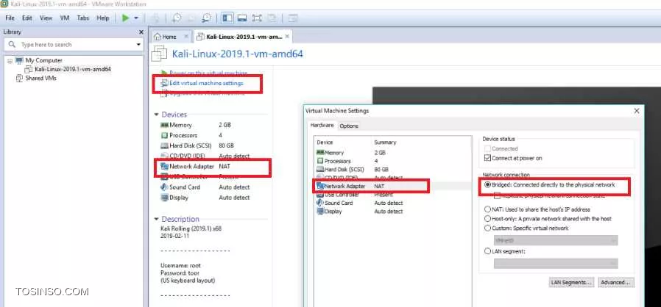Open the power options dropdown arrow beside play
The height and width of the screenshot is (307, 661).
pyautogui.click(x=135, y=18)
